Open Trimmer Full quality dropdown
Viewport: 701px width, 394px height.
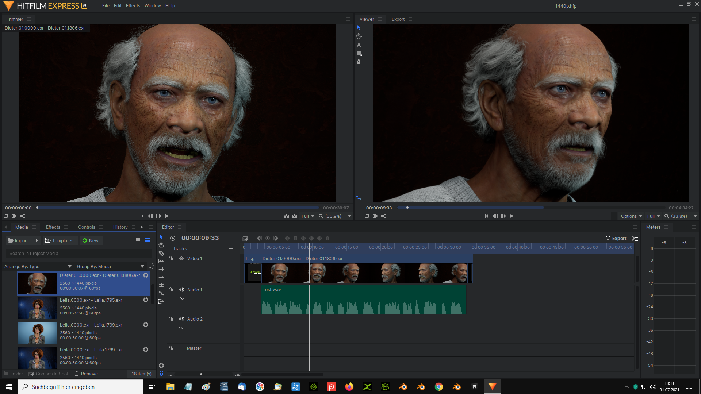308,216
